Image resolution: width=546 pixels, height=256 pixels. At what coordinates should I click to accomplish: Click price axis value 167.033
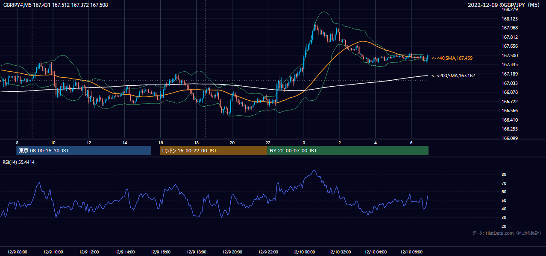[x=510, y=83]
